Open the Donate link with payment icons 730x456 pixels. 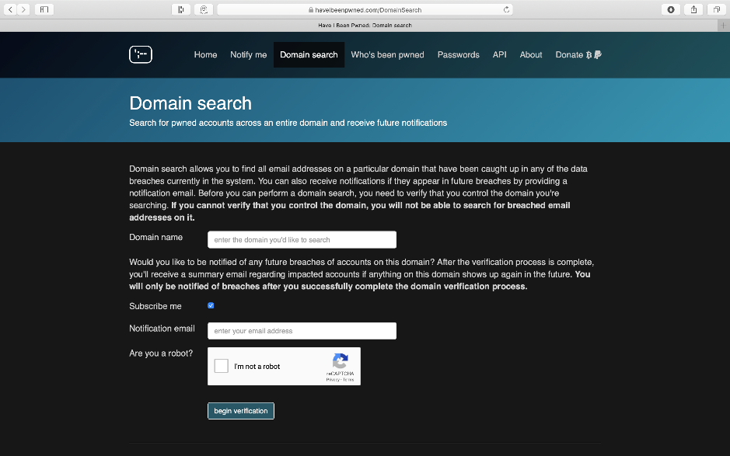tap(578, 55)
